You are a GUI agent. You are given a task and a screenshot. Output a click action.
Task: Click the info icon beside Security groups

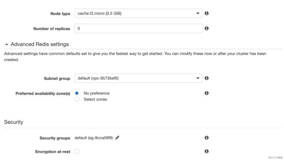pyautogui.click(x=207, y=138)
